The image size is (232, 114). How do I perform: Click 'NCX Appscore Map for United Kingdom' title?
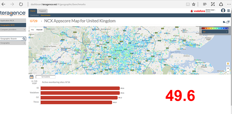80,21
